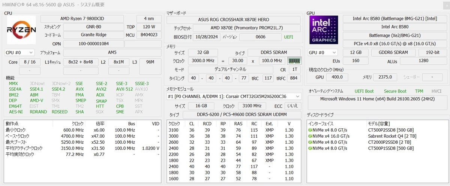Click the Windows 11 Home build field

(378, 103)
